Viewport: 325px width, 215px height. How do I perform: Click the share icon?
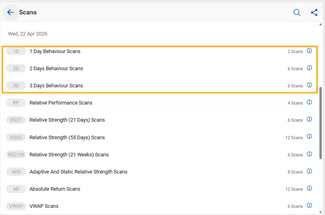[314, 12]
